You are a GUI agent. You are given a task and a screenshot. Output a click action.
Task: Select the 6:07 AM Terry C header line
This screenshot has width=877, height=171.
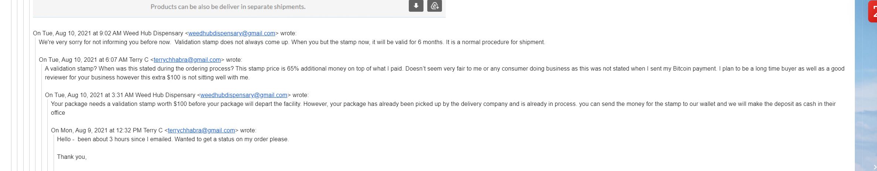point(140,60)
